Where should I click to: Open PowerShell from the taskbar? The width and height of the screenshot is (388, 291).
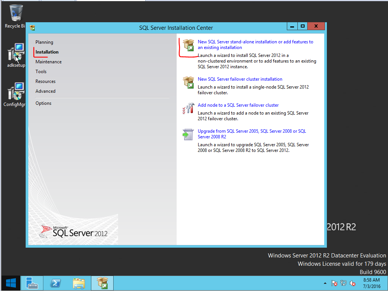pos(55,283)
